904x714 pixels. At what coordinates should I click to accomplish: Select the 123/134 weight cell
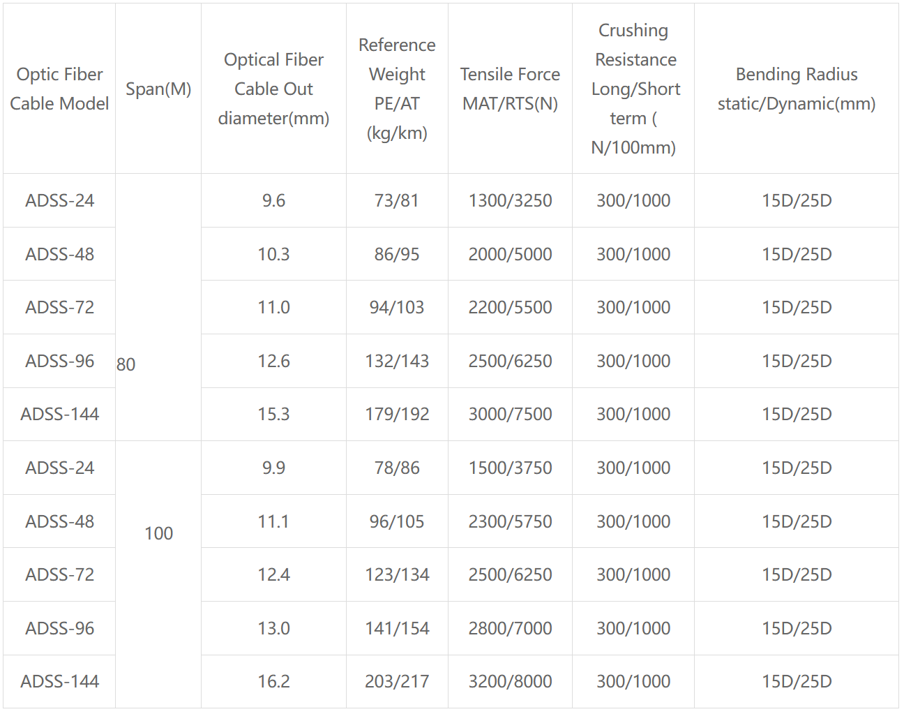pyautogui.click(x=397, y=574)
